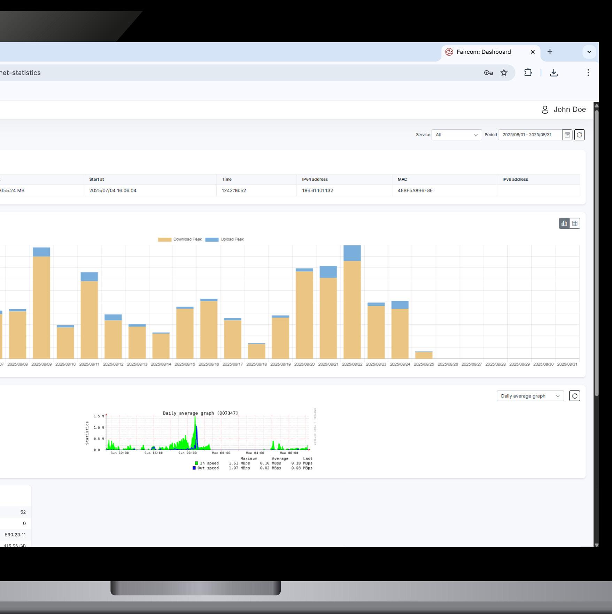Click John Doe user profile icon
The image size is (612, 614).
pyautogui.click(x=545, y=109)
